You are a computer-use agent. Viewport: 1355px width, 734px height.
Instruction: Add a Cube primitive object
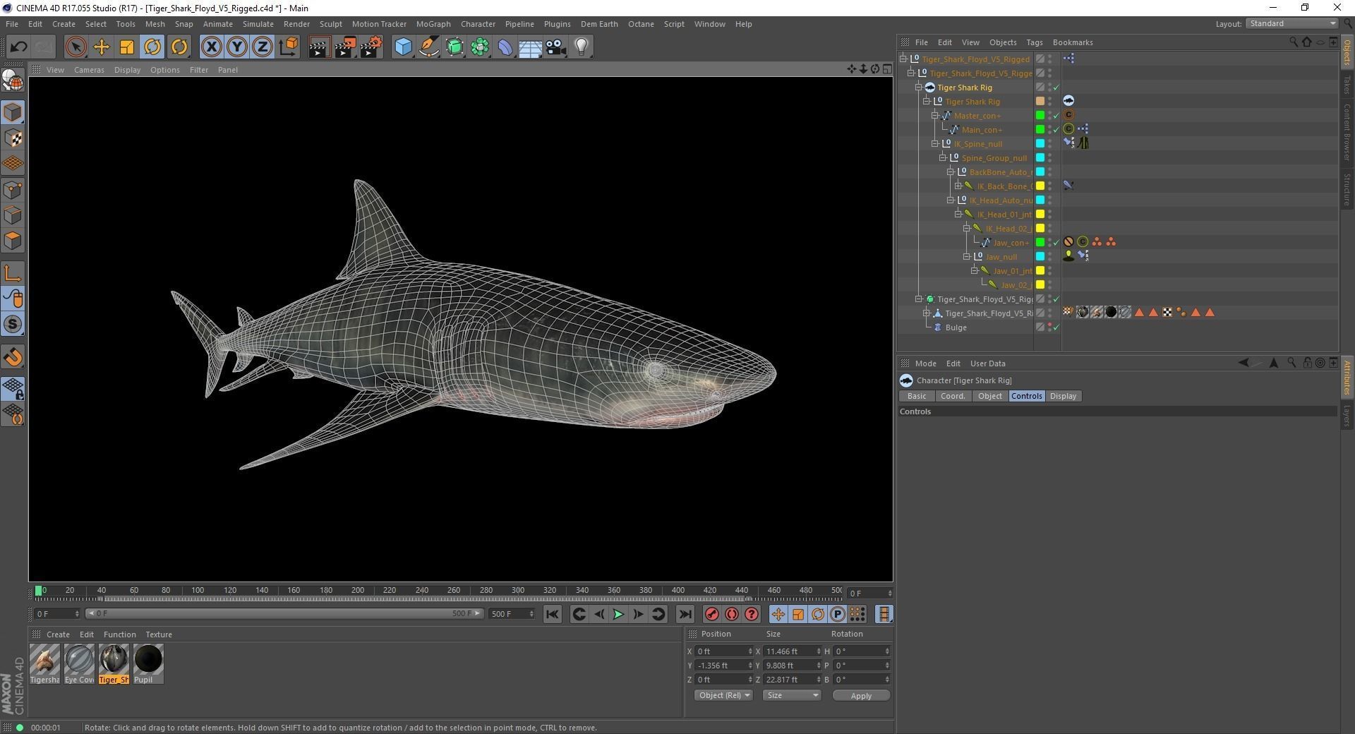(403, 47)
